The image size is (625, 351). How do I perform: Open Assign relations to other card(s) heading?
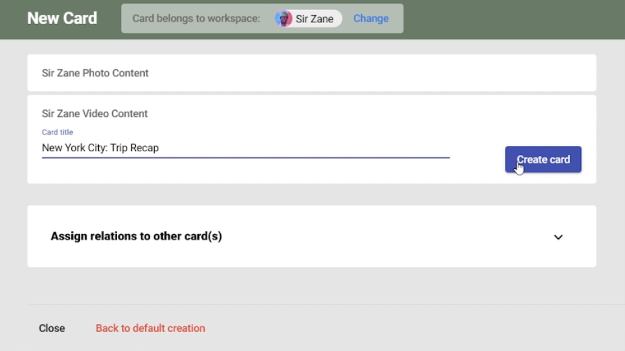136,236
